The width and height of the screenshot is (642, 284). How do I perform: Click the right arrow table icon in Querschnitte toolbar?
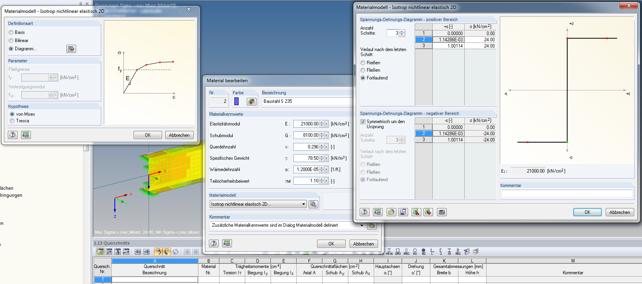point(146,252)
